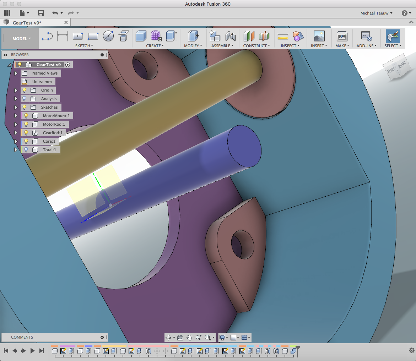Open the MODIFY menu

point(193,46)
